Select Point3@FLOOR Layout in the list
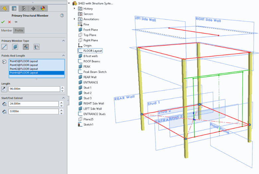Viewport: 259px width, 174px height. click(24, 65)
